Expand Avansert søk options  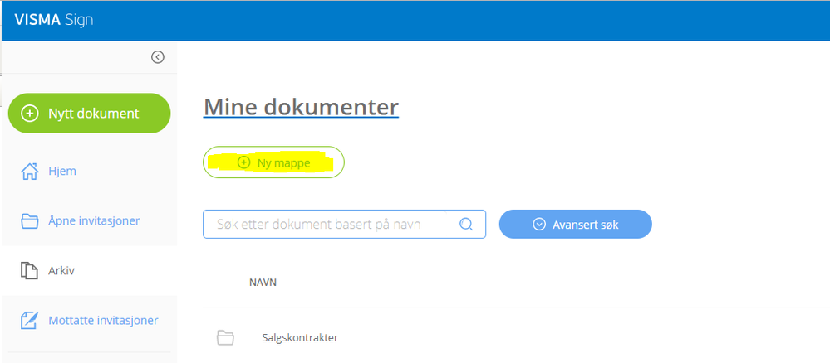point(576,224)
